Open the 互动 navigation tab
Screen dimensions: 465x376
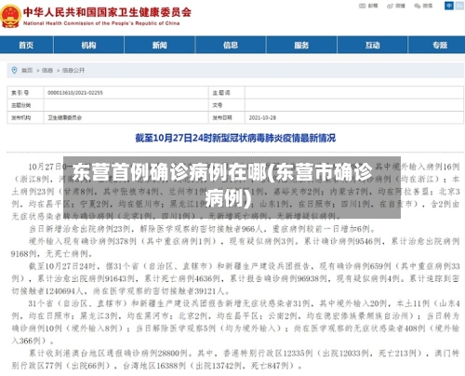click(x=372, y=45)
